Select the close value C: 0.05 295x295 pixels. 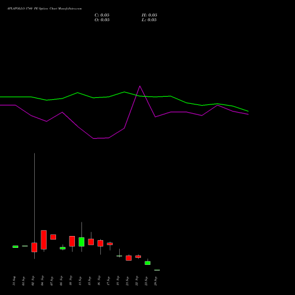[102, 15]
